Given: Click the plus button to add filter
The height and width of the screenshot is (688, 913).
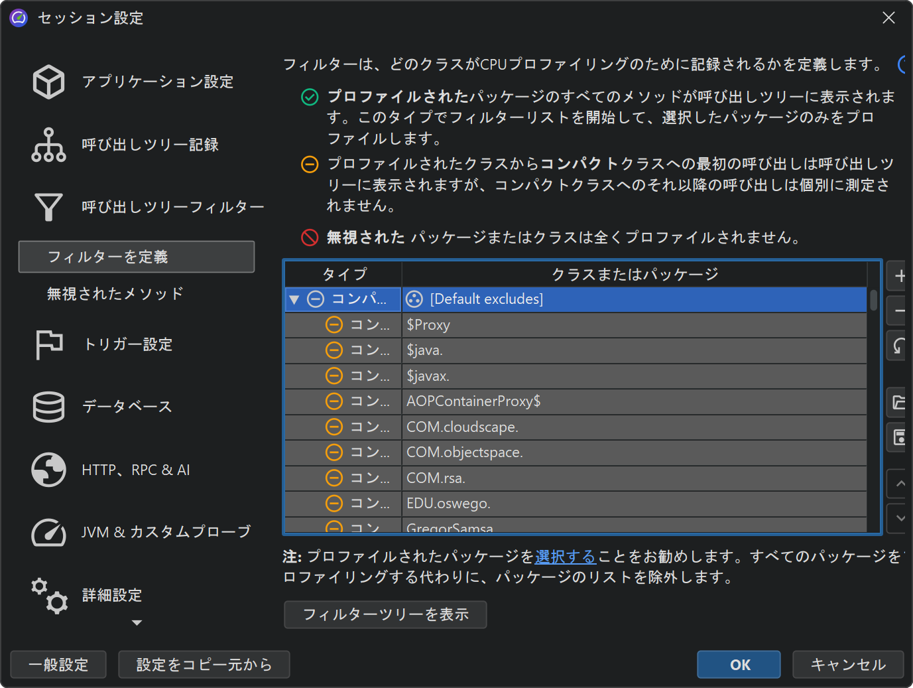Looking at the screenshot, I should tap(899, 276).
